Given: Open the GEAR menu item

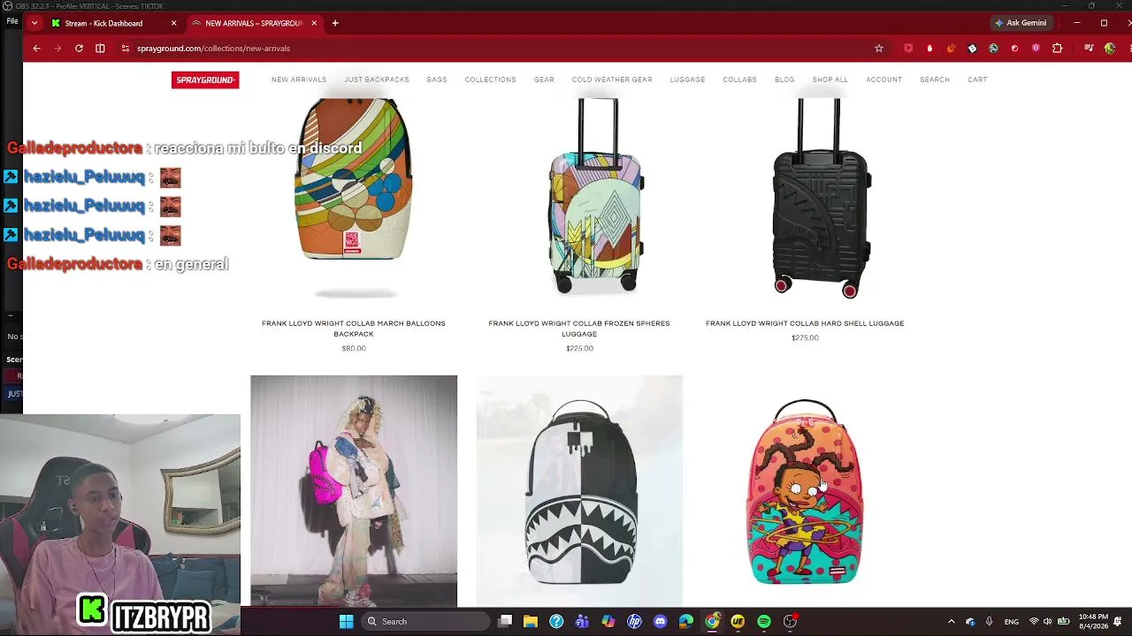Looking at the screenshot, I should [544, 79].
